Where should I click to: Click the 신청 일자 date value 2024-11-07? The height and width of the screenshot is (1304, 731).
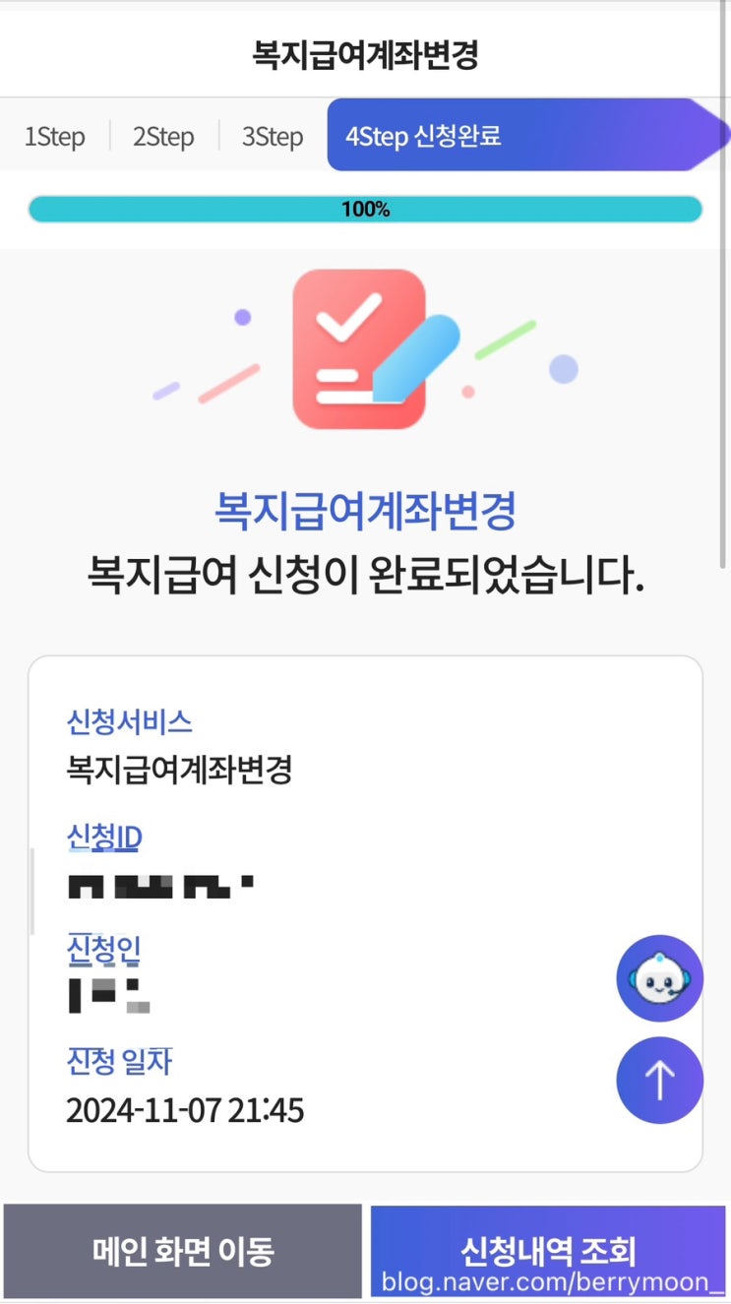(x=185, y=1110)
